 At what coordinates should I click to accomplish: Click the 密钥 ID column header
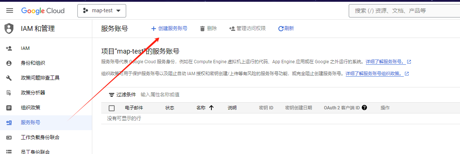[266, 108]
